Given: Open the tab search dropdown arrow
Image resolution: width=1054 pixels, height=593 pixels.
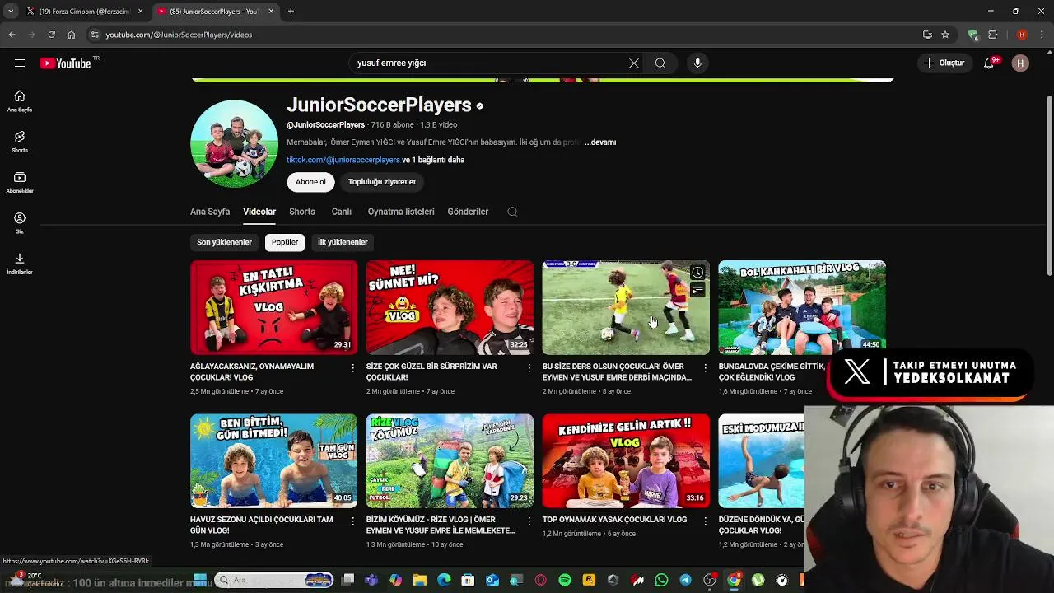Looking at the screenshot, I should tap(10, 12).
